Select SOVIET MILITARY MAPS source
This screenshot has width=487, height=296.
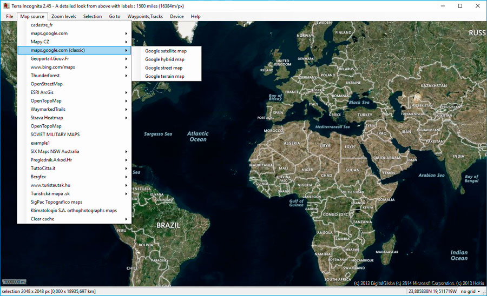coord(74,134)
